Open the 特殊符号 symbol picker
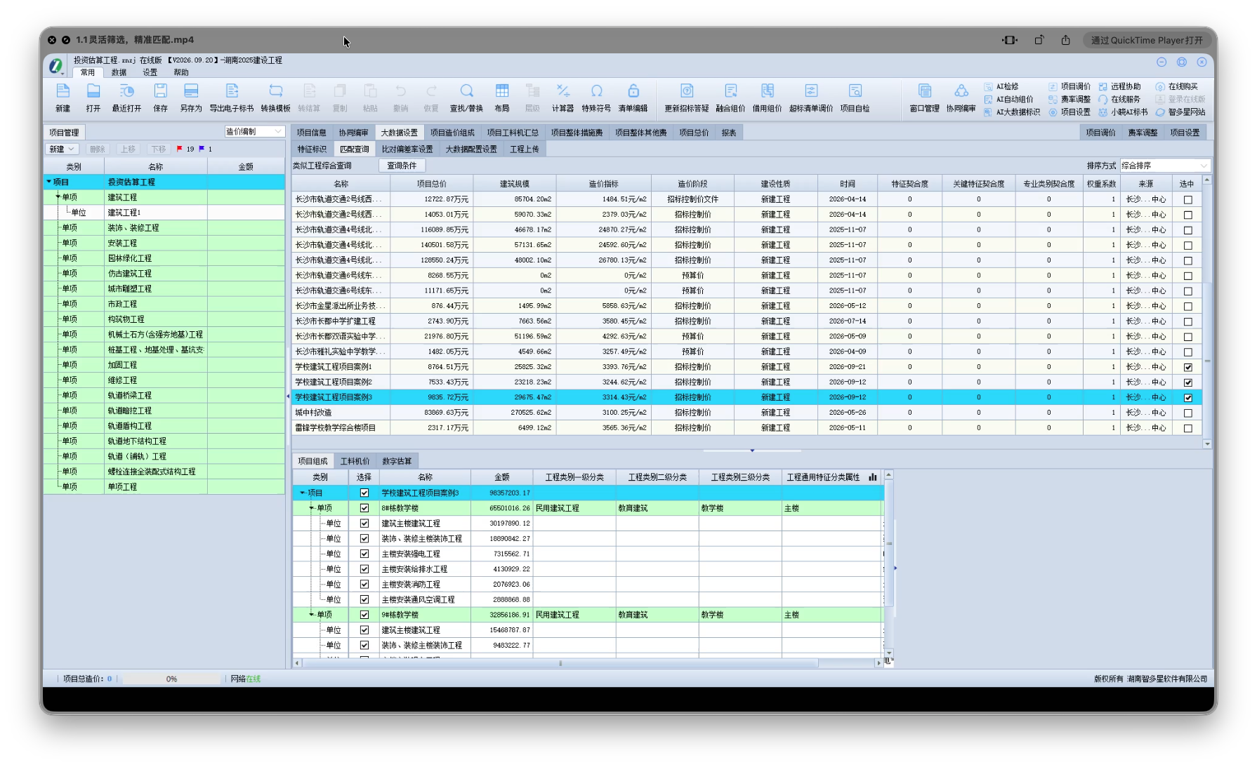1257x767 pixels. 596,98
